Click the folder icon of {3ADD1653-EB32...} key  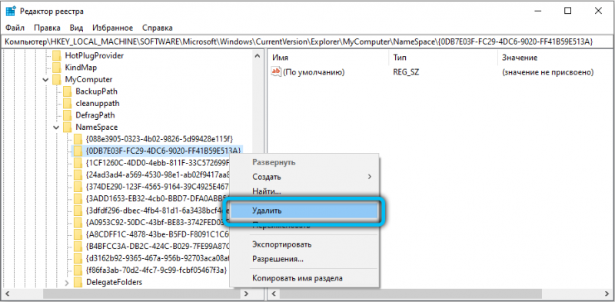coord(78,198)
